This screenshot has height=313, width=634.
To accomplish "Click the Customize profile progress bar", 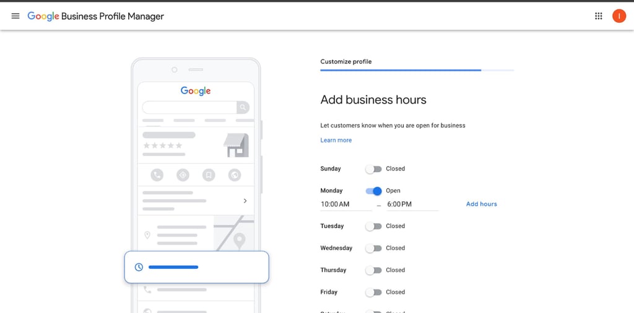I will click(417, 70).
